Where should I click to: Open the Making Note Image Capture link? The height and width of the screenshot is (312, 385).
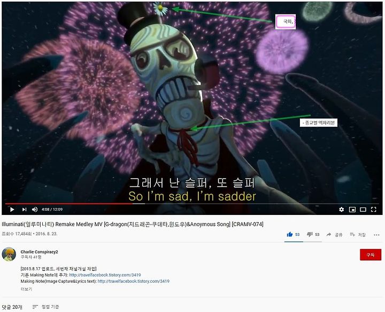(133, 281)
